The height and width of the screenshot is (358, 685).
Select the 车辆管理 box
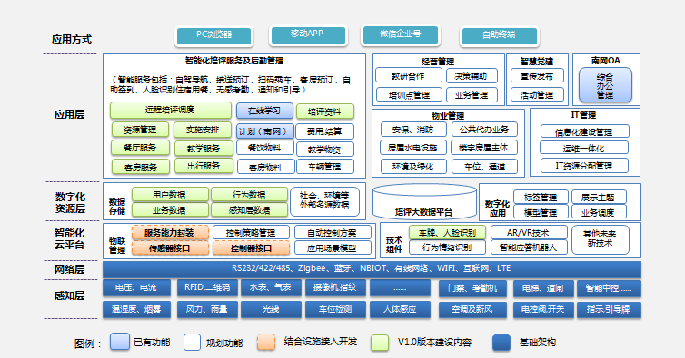click(324, 167)
